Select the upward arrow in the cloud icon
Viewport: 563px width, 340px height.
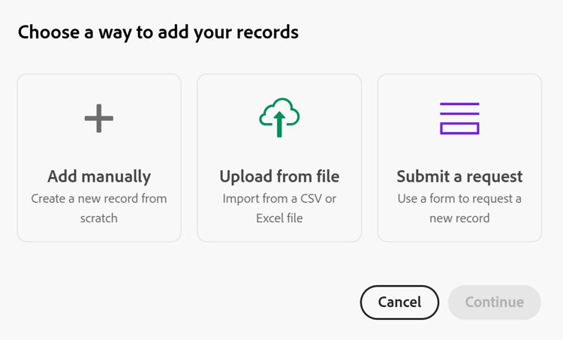point(279,125)
